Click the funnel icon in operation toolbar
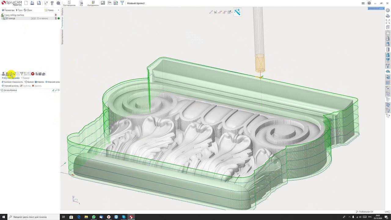This screenshot has height=220, width=391. pyautogui.click(x=22, y=74)
